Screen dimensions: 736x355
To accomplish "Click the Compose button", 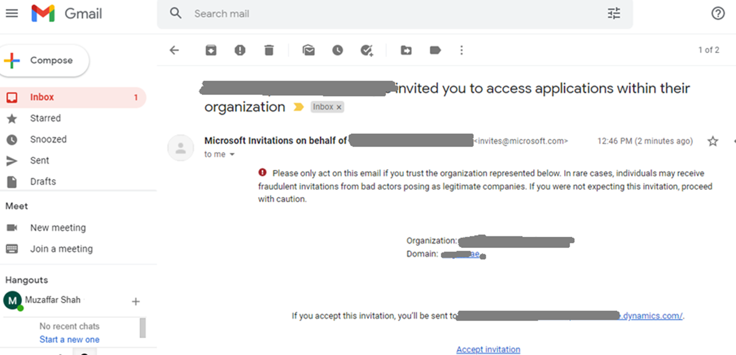I will click(45, 61).
